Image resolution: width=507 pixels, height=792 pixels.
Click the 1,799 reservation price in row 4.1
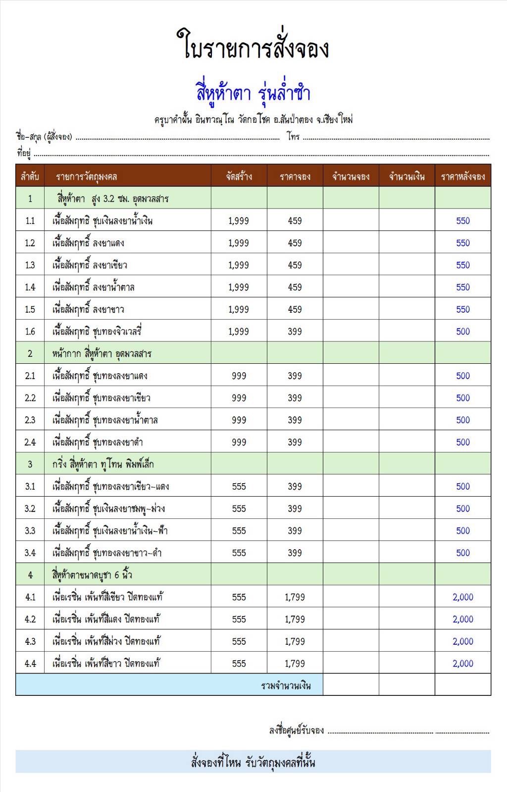pyautogui.click(x=295, y=597)
